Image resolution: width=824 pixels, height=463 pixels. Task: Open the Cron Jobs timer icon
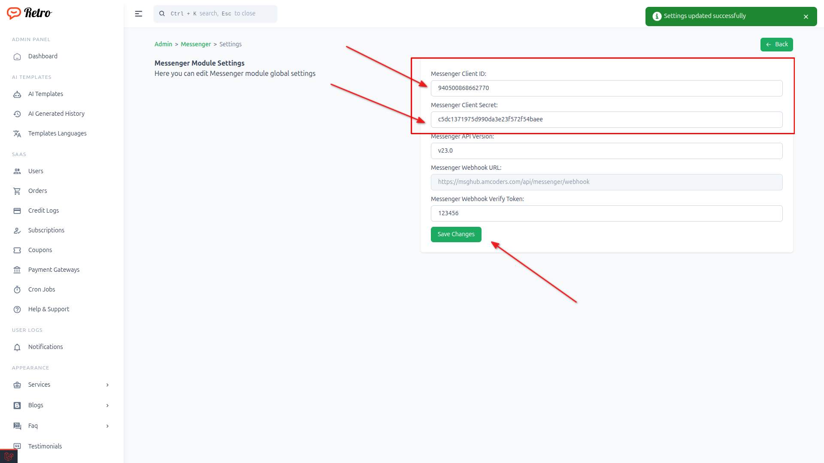coord(17,290)
